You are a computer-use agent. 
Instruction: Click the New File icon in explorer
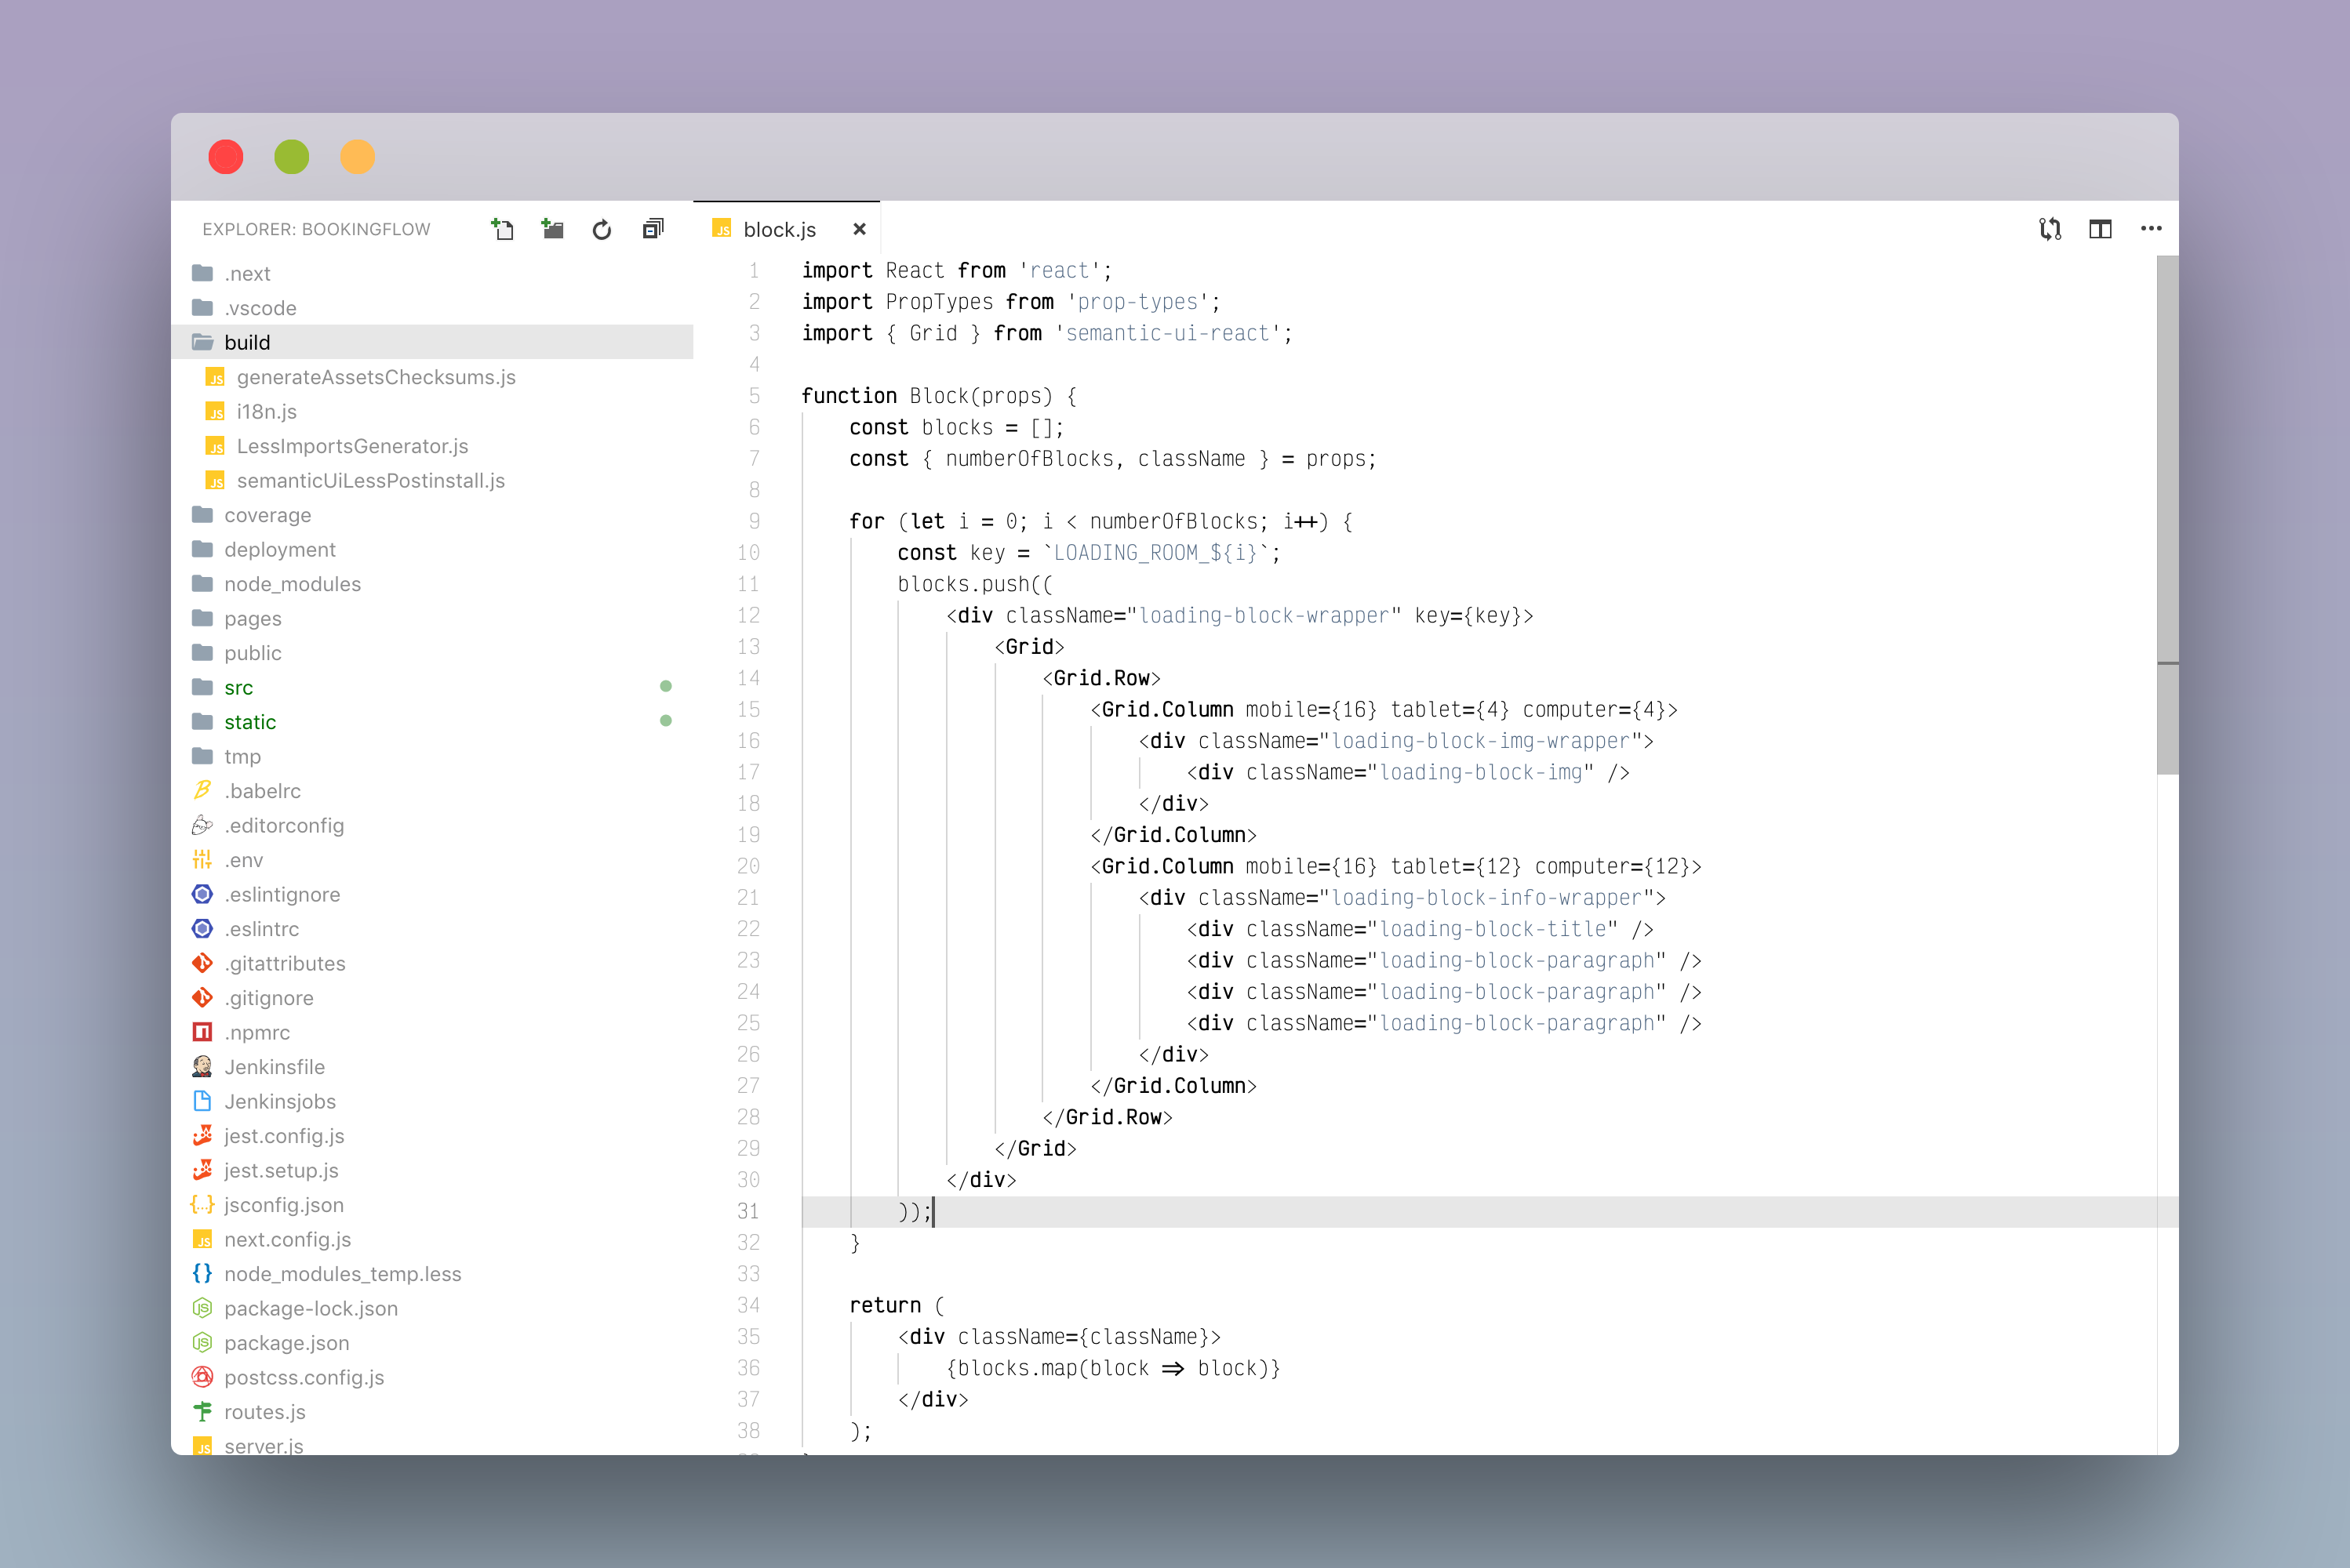click(x=502, y=229)
